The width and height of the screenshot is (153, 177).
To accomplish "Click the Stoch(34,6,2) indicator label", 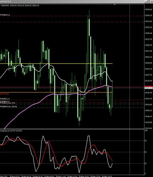I will pos(11,131).
